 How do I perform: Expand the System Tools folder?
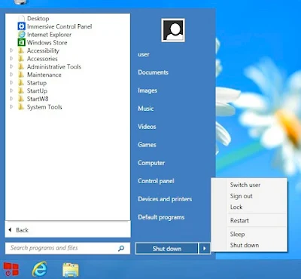tap(11, 107)
